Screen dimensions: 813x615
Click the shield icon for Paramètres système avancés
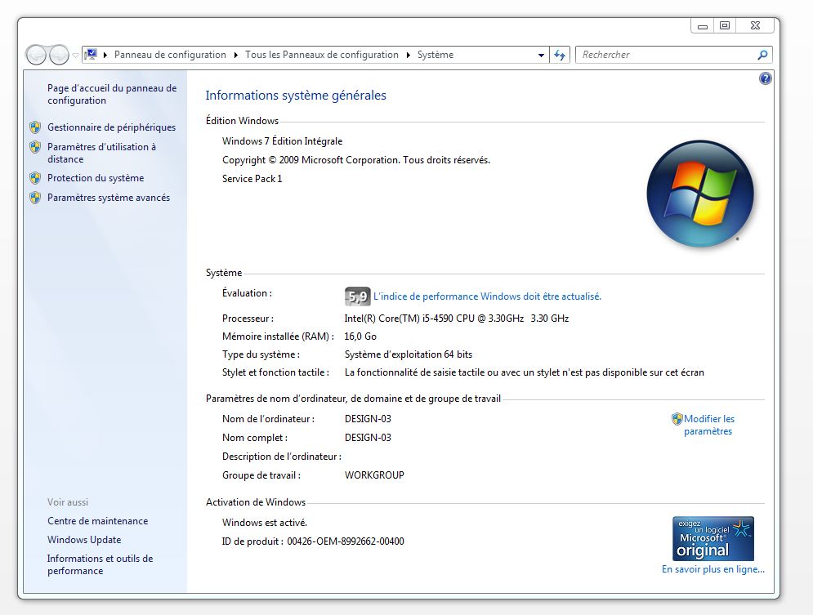(x=34, y=198)
